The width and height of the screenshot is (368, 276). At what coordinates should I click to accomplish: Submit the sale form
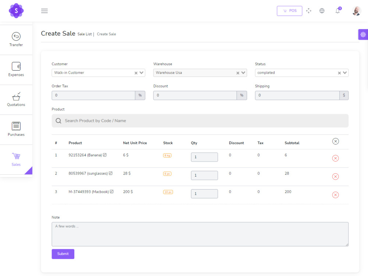(x=63, y=254)
